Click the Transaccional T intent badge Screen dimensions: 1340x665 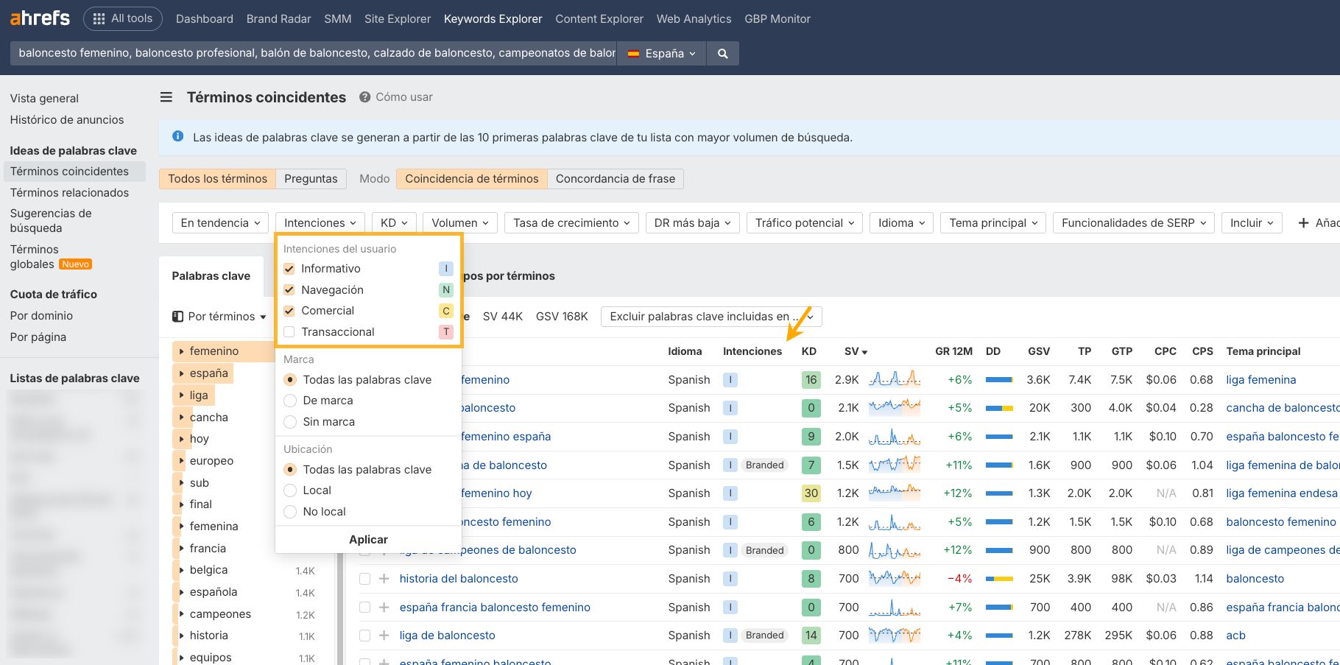point(445,332)
